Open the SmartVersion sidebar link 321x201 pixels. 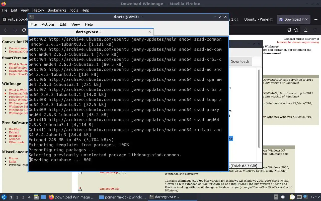click(x=18, y=68)
